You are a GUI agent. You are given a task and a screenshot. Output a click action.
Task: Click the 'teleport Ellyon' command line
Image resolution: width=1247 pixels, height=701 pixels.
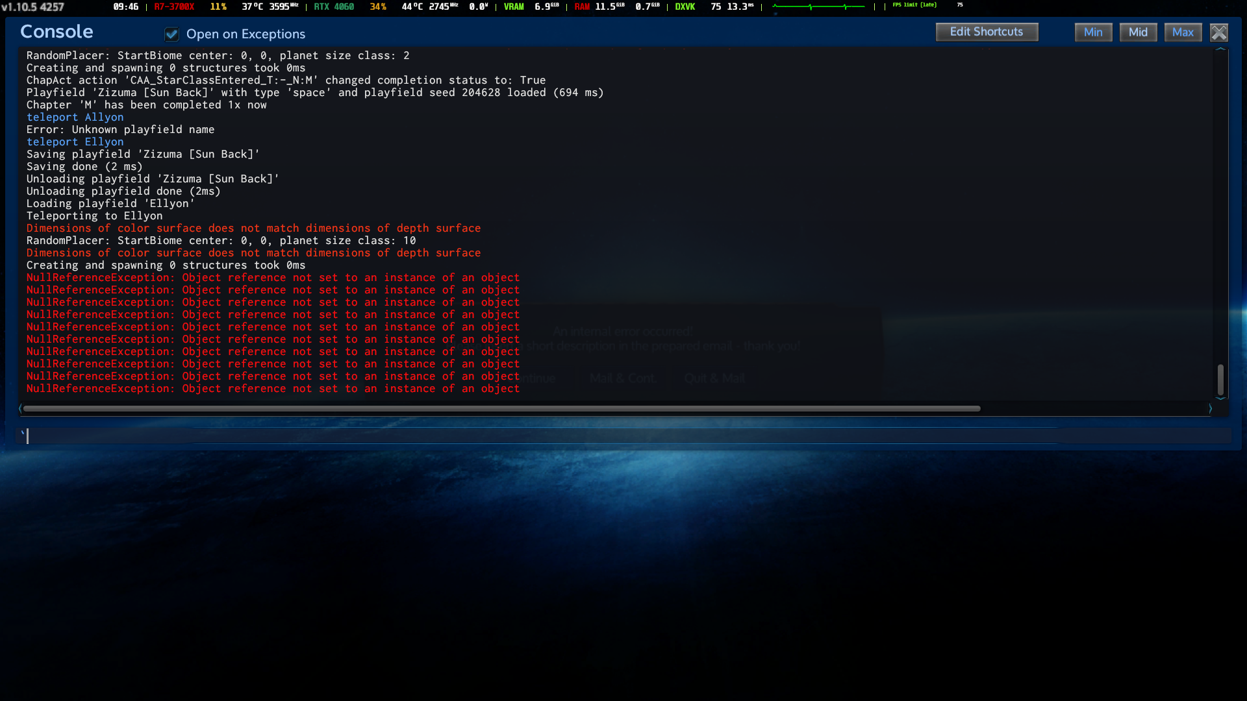click(x=75, y=141)
